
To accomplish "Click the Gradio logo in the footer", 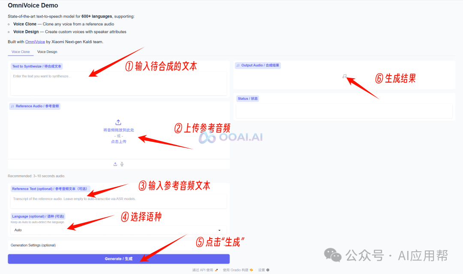I will click(x=251, y=270).
